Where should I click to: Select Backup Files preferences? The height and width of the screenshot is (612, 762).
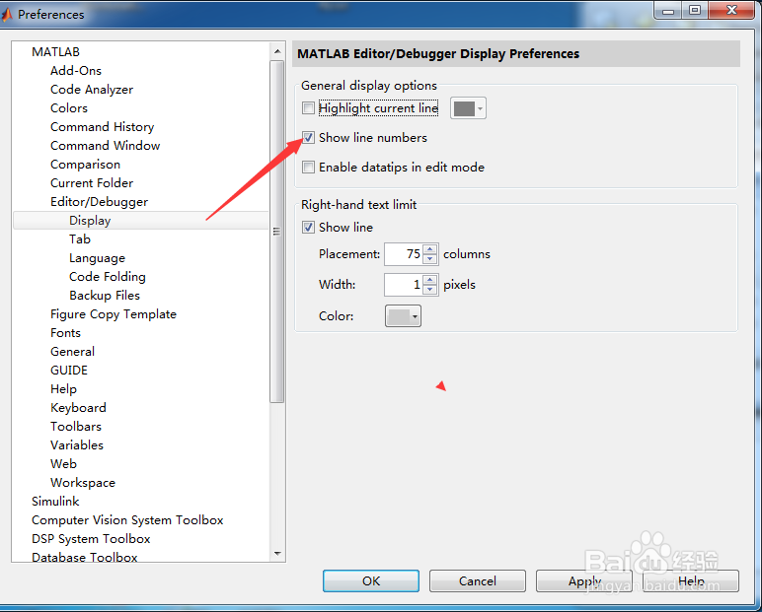click(105, 296)
